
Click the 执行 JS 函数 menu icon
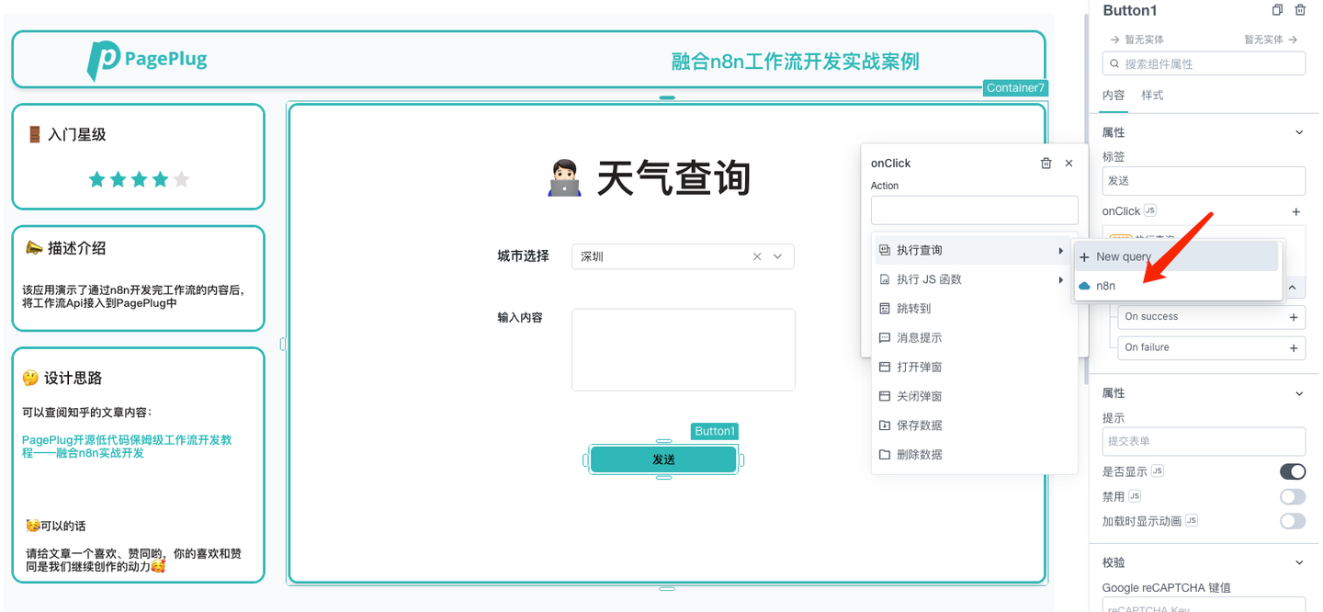(885, 279)
